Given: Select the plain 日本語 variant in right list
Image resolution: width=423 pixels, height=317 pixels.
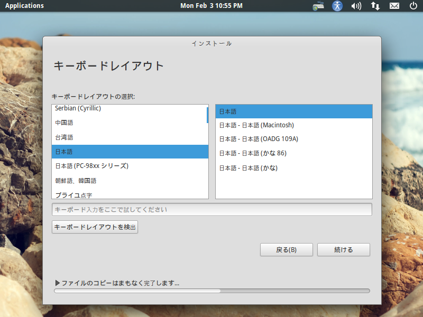Looking at the screenshot, I should [294, 111].
